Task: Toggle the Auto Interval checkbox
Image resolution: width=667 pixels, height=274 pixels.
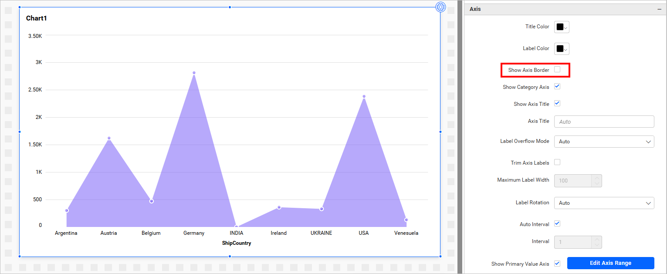Action: point(557,224)
